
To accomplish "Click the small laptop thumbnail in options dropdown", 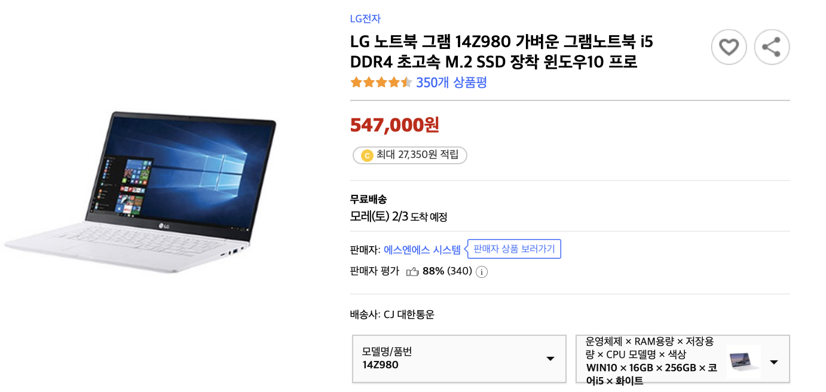I will click(744, 362).
